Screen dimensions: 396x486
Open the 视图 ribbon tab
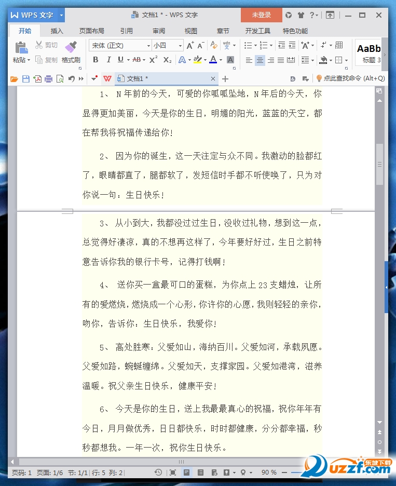coord(191,31)
